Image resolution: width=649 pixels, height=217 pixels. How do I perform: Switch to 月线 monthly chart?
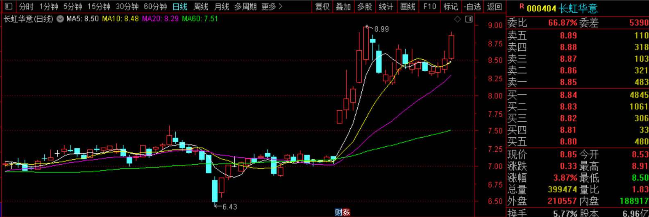tap(222, 7)
